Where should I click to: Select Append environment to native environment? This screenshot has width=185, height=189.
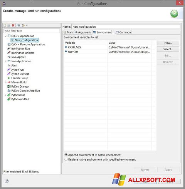(x=93, y=155)
